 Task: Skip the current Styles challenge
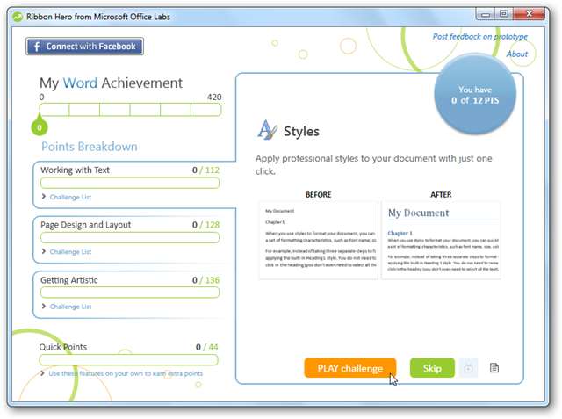(432, 368)
